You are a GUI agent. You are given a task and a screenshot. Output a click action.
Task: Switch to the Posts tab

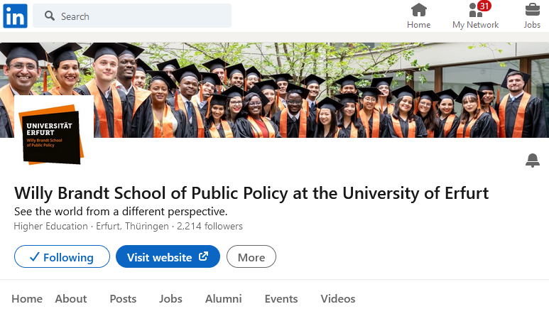click(x=123, y=298)
